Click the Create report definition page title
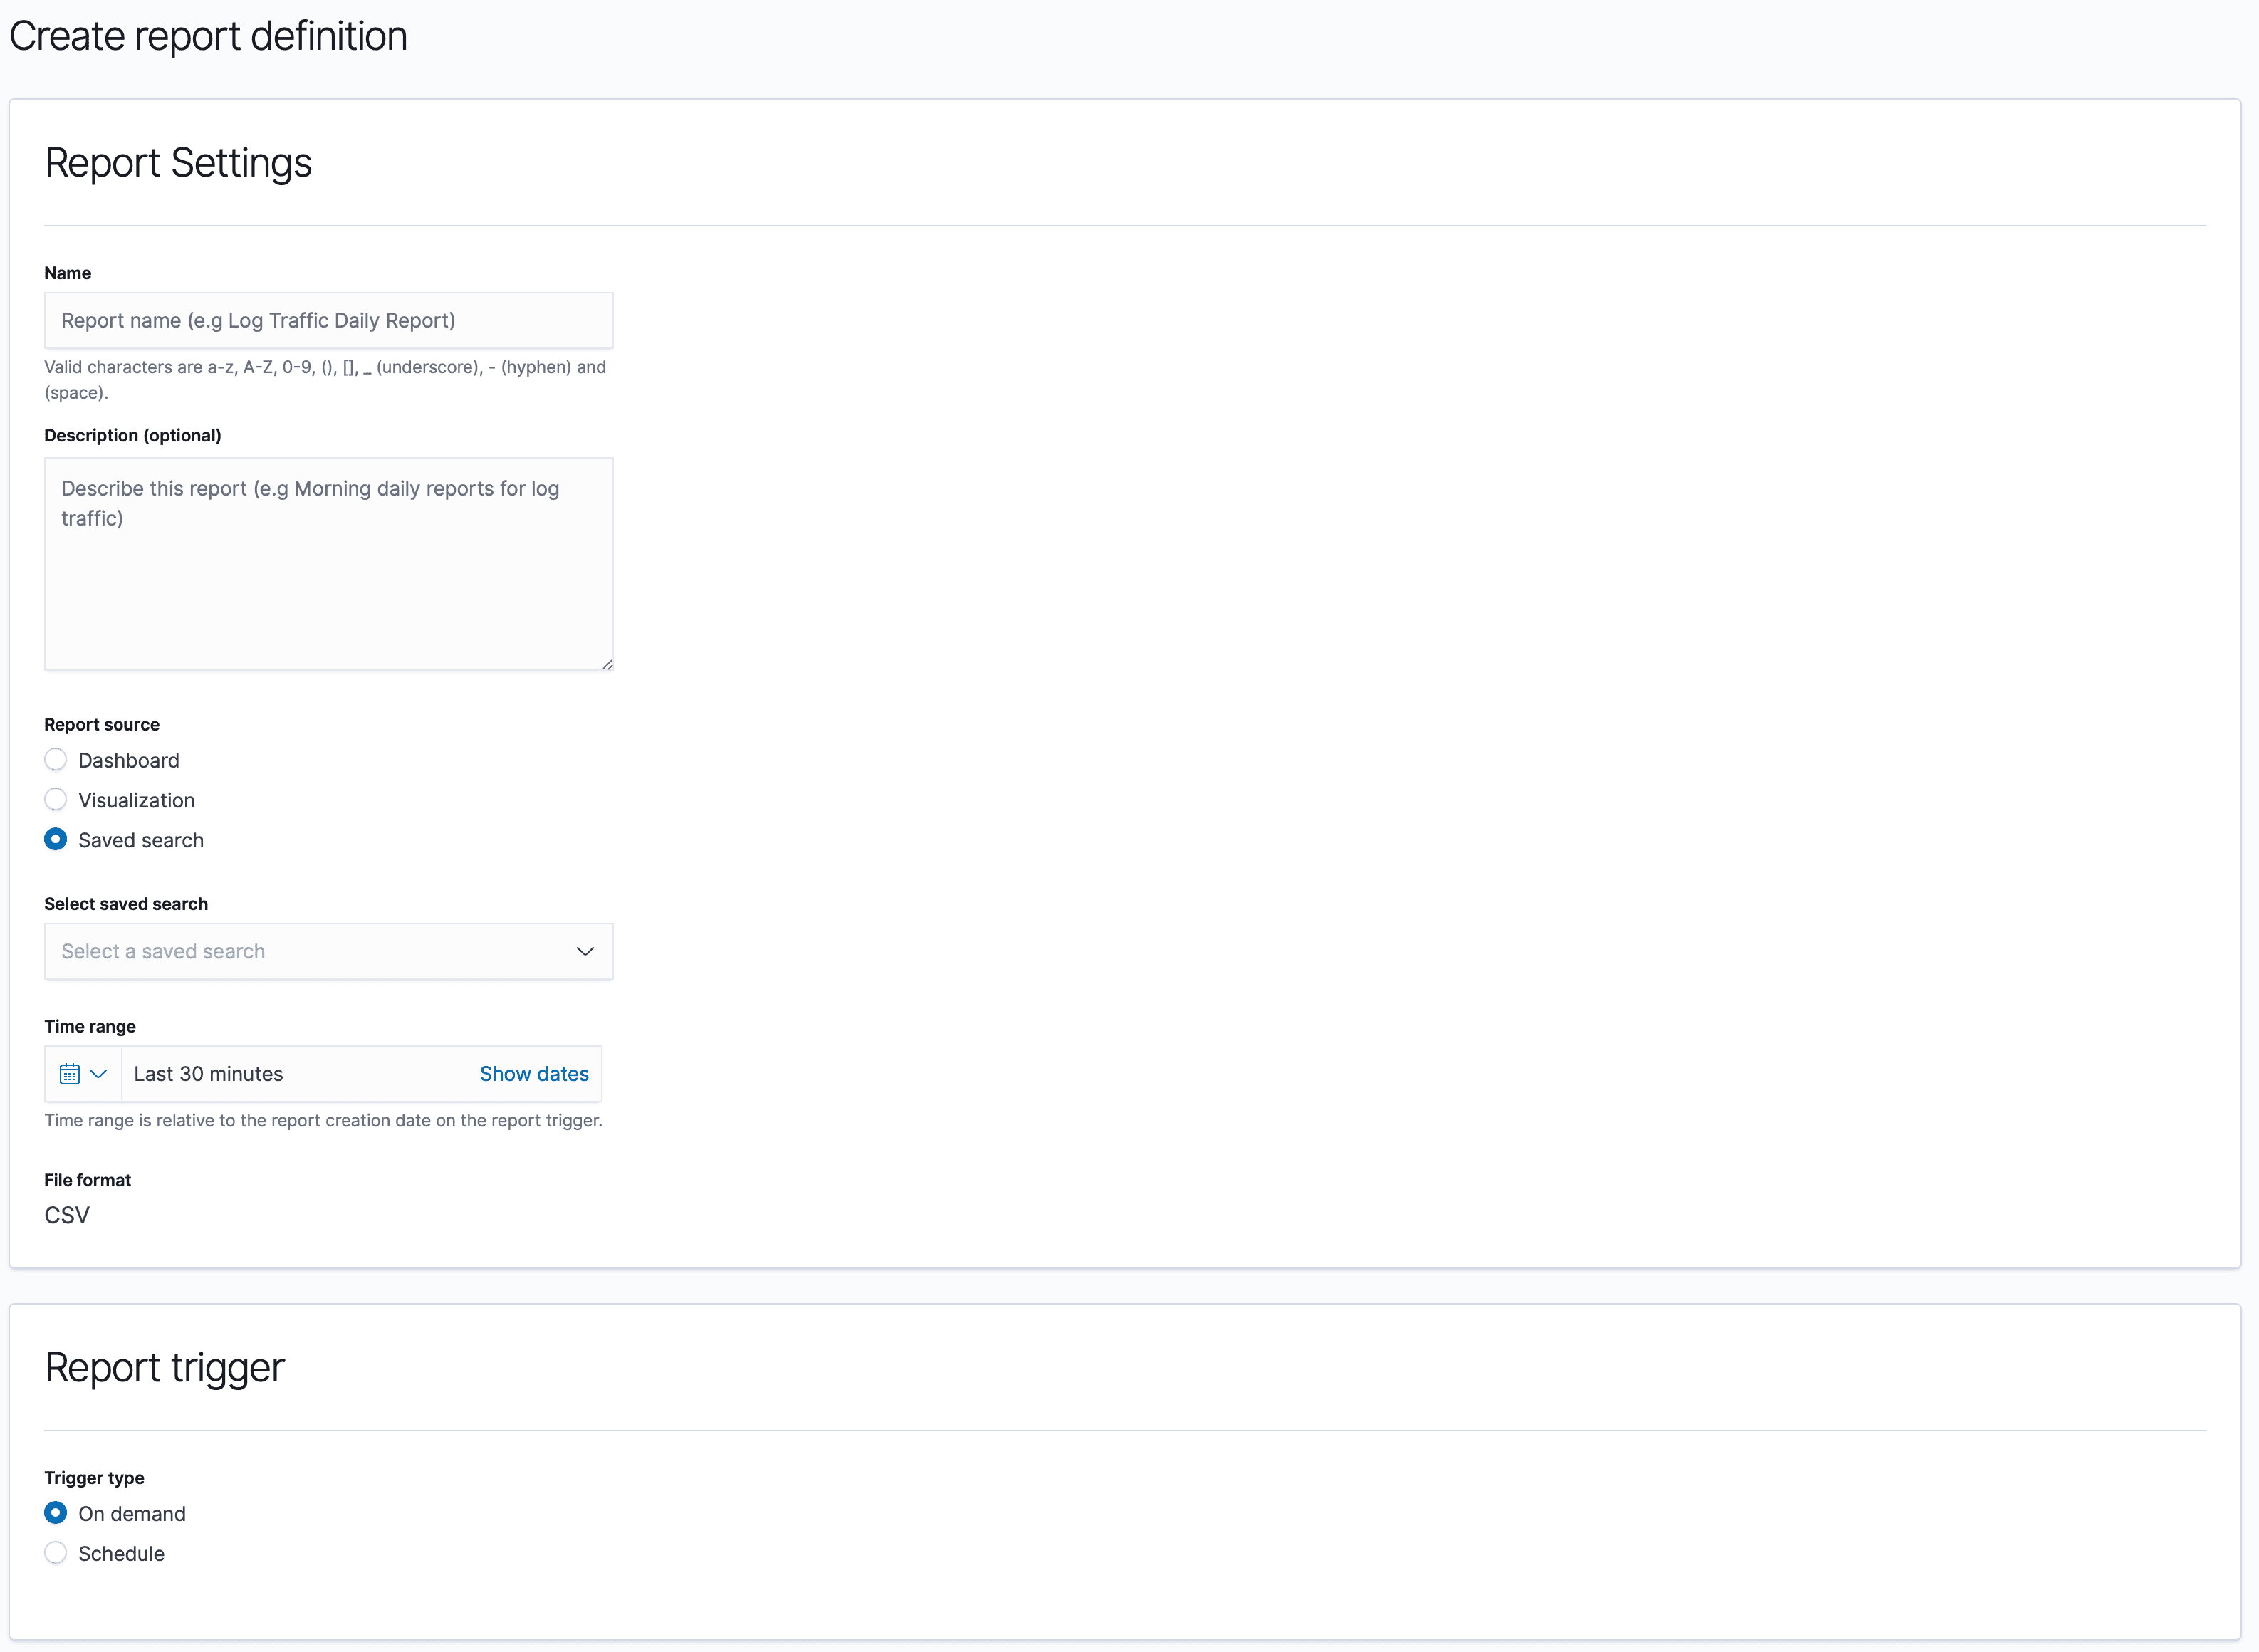The image size is (2259, 1652). 207,36
